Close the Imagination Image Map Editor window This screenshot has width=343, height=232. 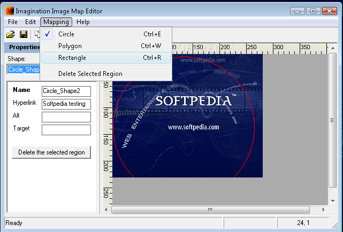click(330, 11)
